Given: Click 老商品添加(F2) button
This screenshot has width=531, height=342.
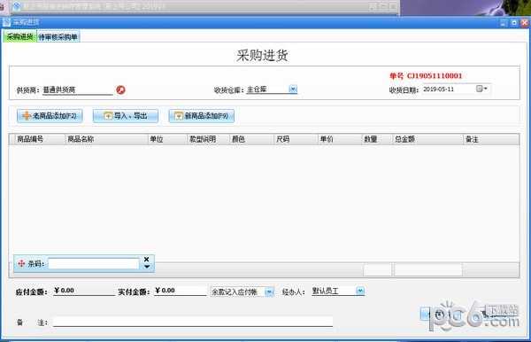Looking at the screenshot, I should point(50,116).
